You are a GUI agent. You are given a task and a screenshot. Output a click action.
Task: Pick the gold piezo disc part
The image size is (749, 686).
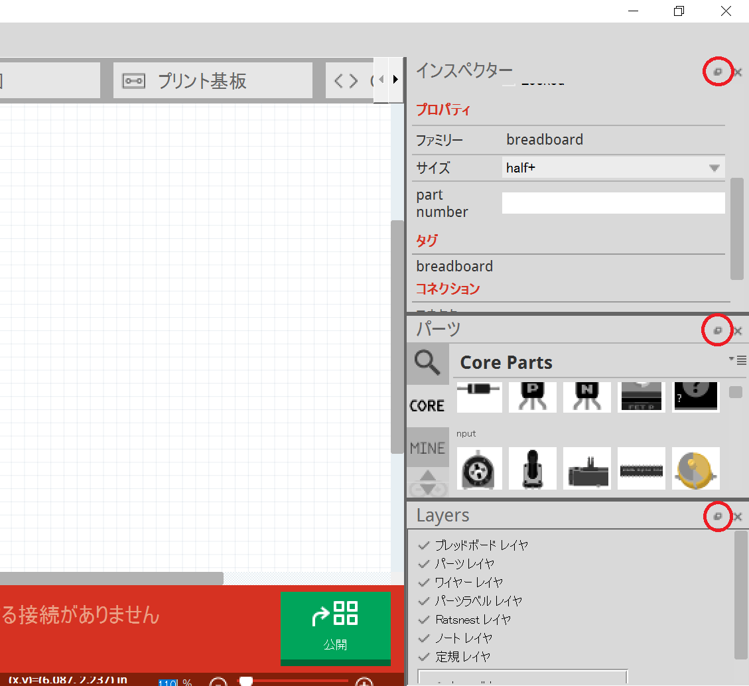coord(695,468)
